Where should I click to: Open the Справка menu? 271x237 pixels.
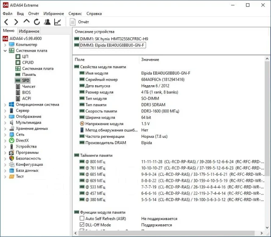pyautogui.click(x=94, y=14)
